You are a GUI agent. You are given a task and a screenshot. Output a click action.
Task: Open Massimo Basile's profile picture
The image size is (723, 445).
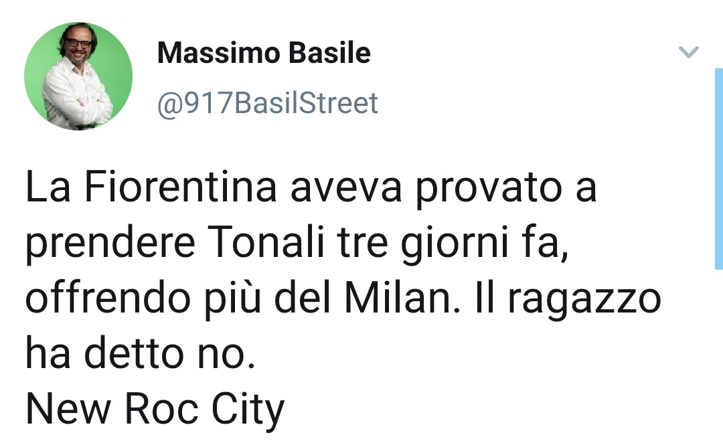pos(78,76)
